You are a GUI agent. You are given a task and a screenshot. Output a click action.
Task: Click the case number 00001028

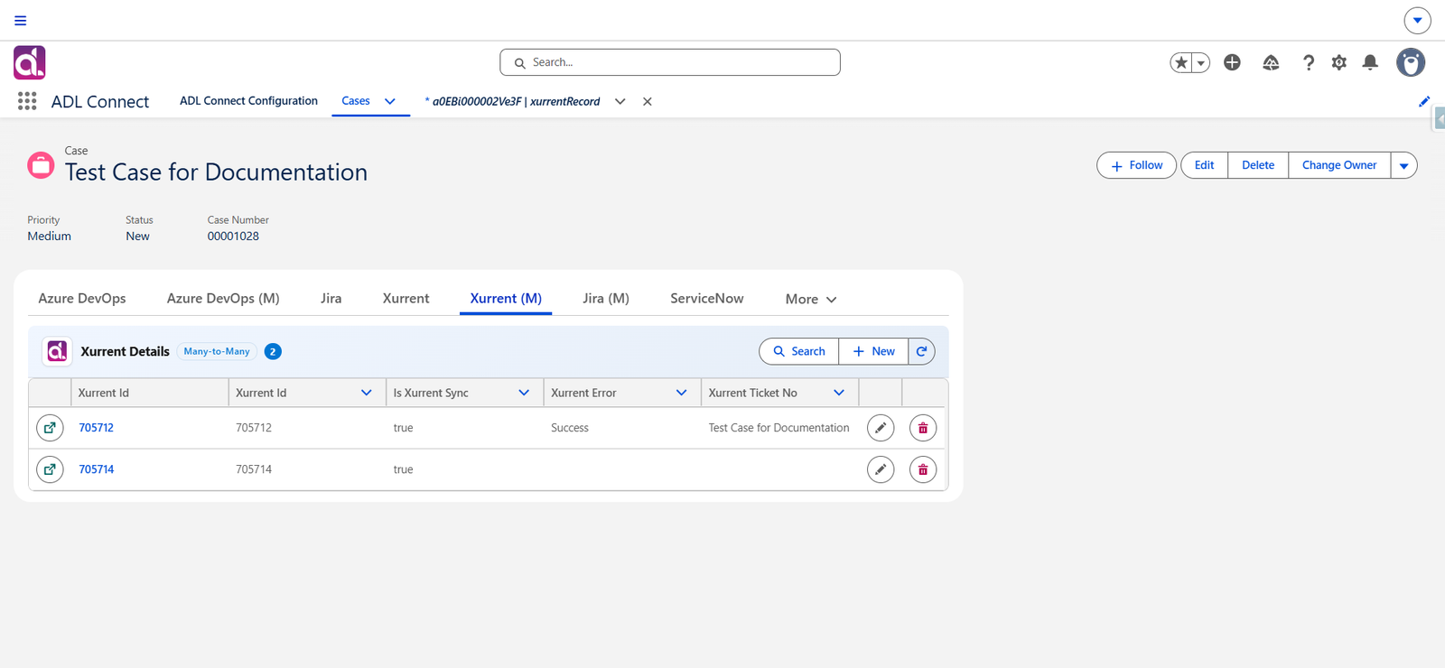[233, 237]
